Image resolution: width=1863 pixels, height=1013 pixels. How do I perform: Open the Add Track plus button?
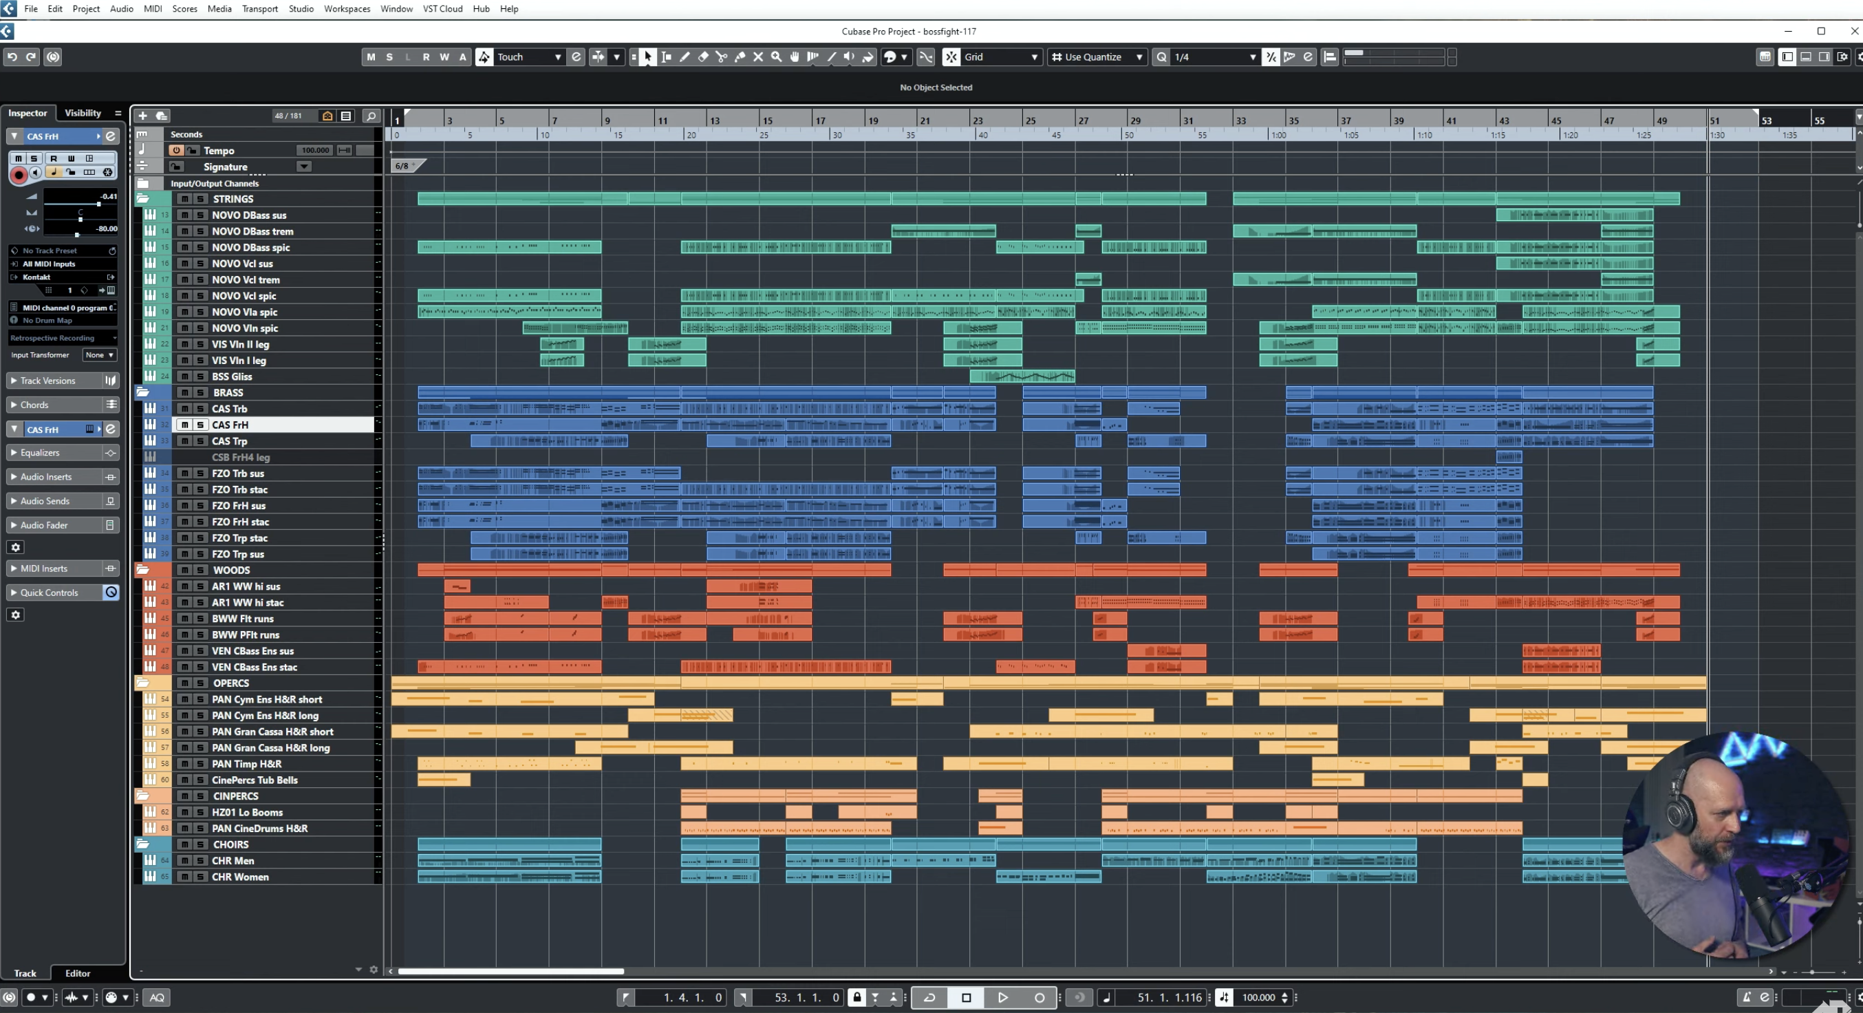tap(142, 116)
